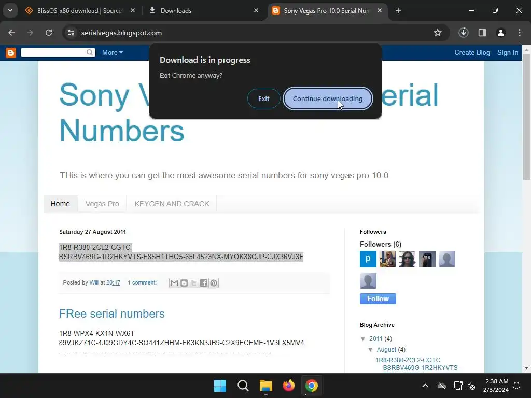531x398 pixels.
Task: Click the magnifier icon in Blogger search
Action: 90,52
